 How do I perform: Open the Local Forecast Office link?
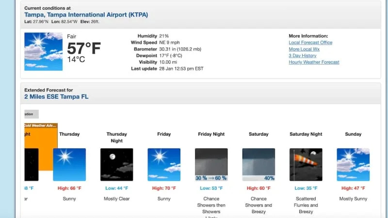point(310,43)
